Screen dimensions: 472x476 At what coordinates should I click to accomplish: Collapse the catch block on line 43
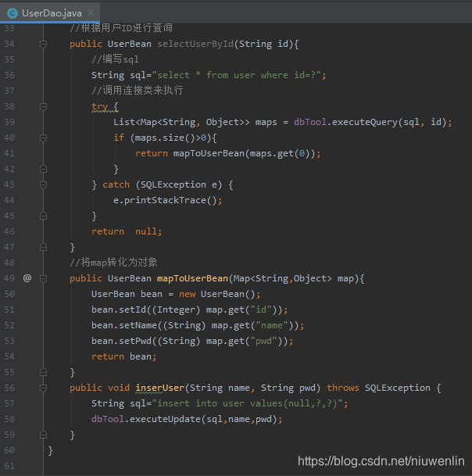(x=44, y=184)
